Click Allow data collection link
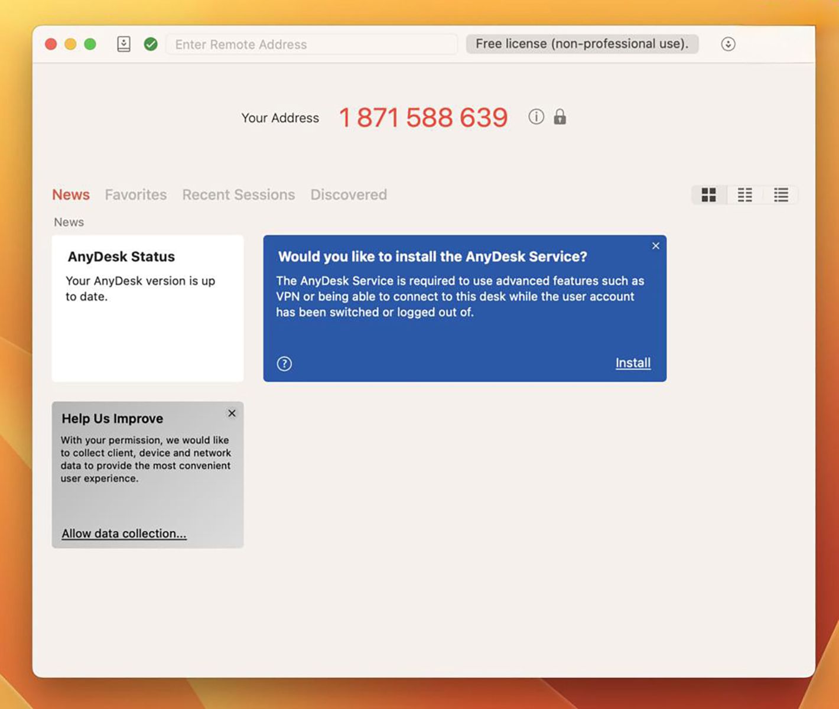 coord(124,534)
